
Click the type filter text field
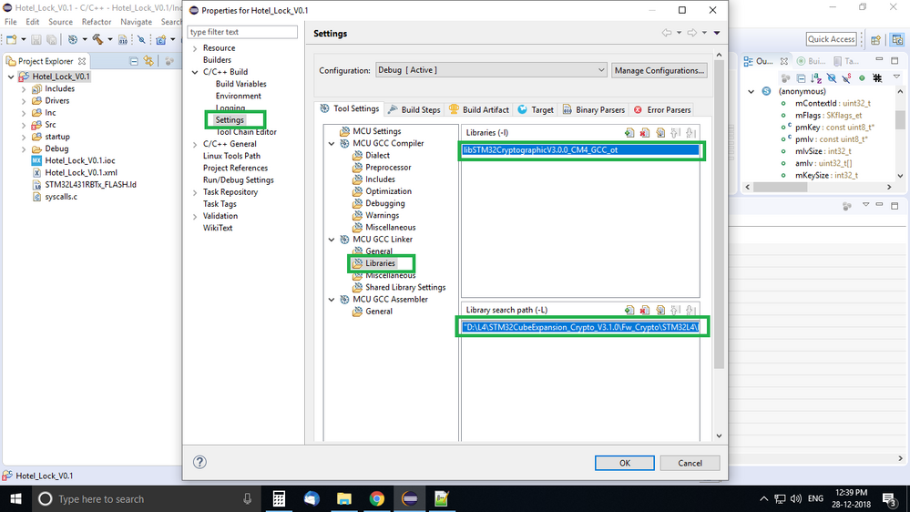point(242,32)
